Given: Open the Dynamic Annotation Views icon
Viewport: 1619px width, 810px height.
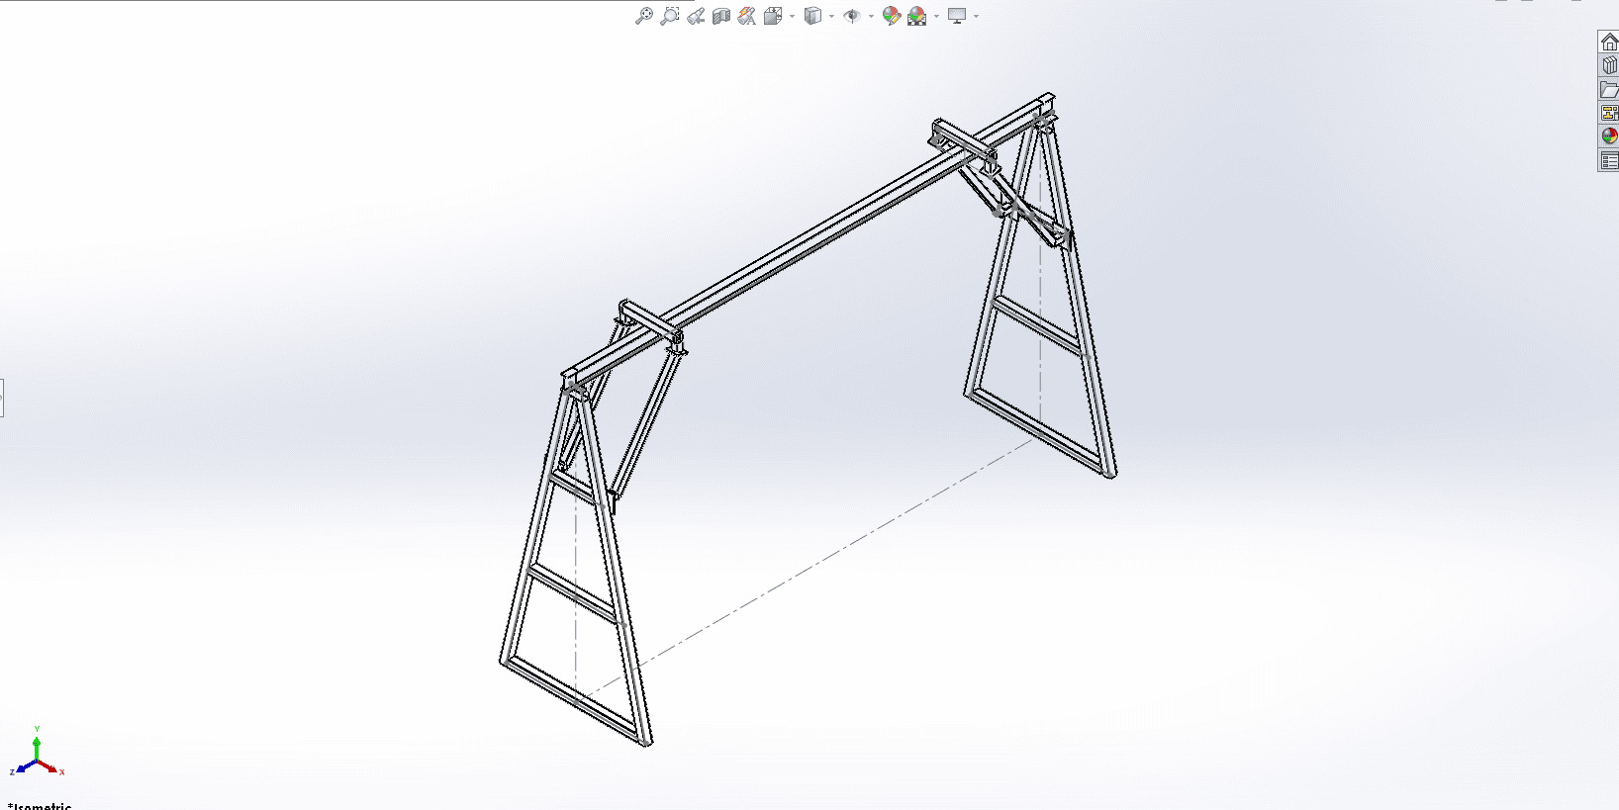Looking at the screenshot, I should [x=747, y=16].
